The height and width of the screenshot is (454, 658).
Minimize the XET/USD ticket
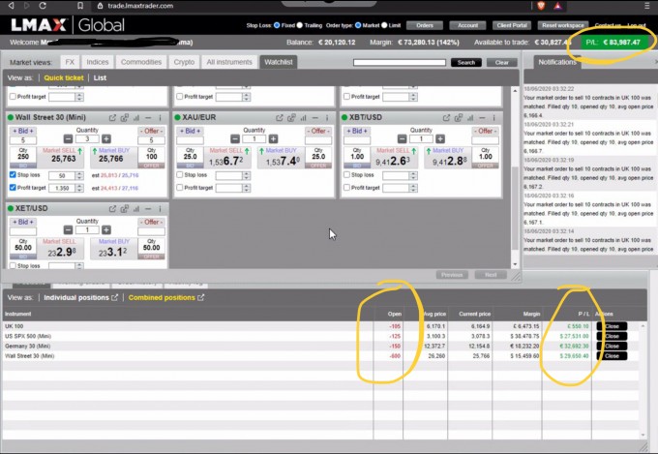pyautogui.click(x=148, y=209)
